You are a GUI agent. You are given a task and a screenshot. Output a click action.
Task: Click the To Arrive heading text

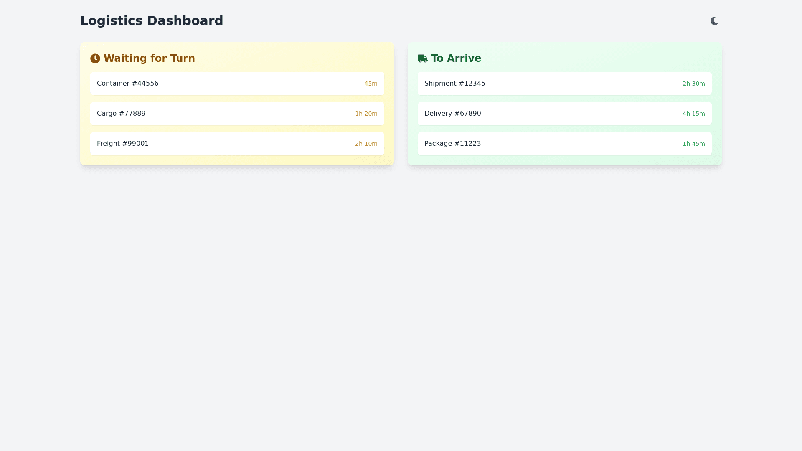(x=456, y=58)
